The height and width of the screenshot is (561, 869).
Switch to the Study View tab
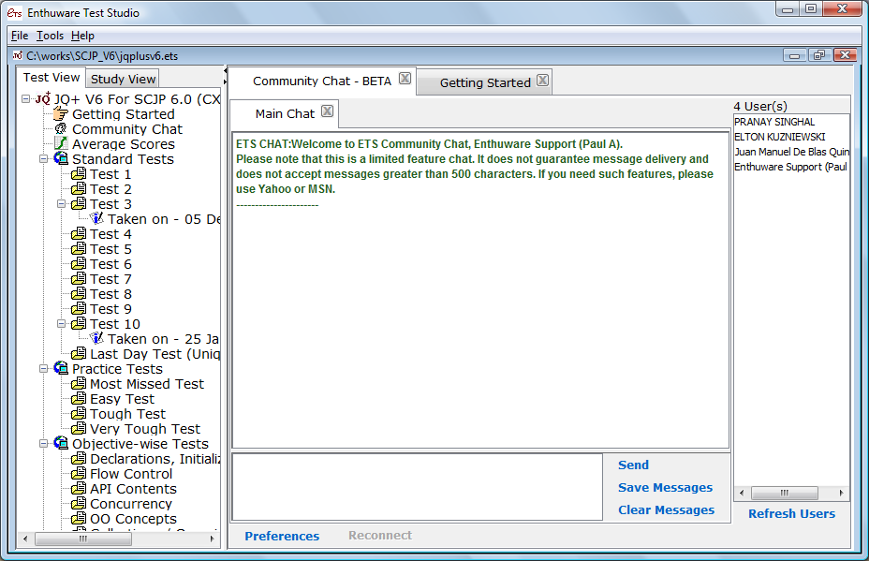123,79
